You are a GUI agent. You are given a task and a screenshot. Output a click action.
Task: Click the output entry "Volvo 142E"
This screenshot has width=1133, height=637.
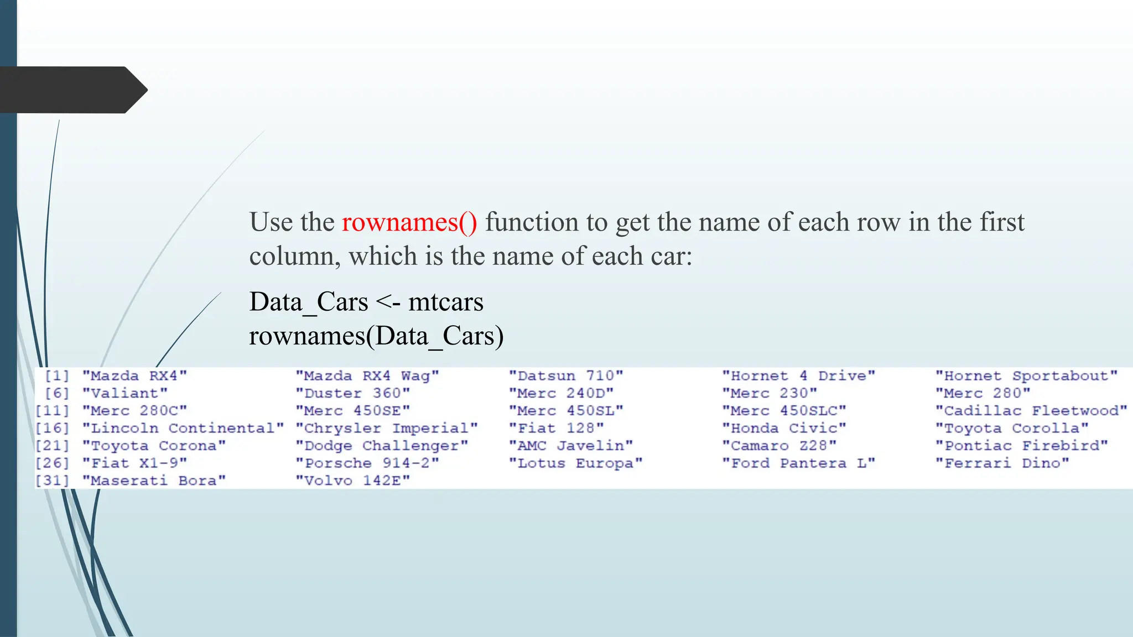click(x=353, y=481)
